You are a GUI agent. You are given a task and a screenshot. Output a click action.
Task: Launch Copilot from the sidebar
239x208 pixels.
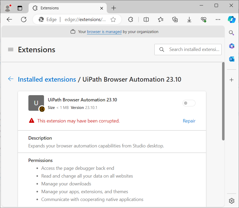tap(231, 19)
